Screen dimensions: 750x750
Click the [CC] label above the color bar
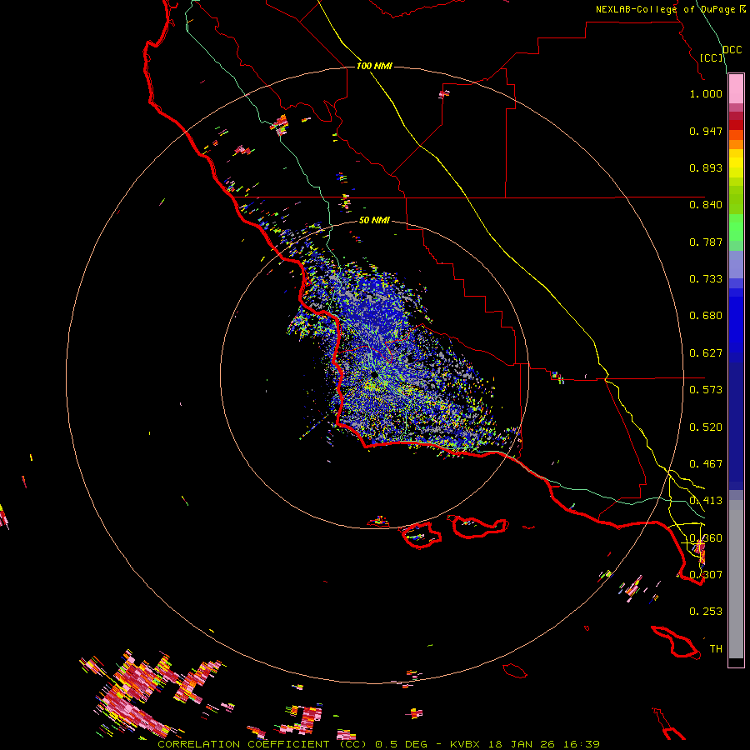[x=712, y=57]
